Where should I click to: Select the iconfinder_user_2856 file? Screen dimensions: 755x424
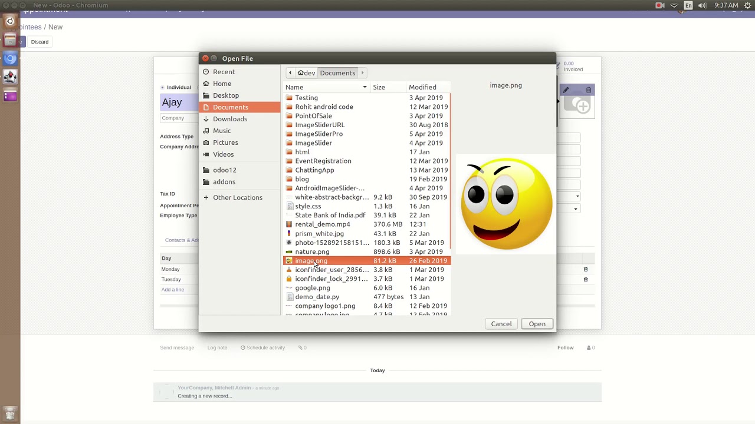pyautogui.click(x=366, y=270)
